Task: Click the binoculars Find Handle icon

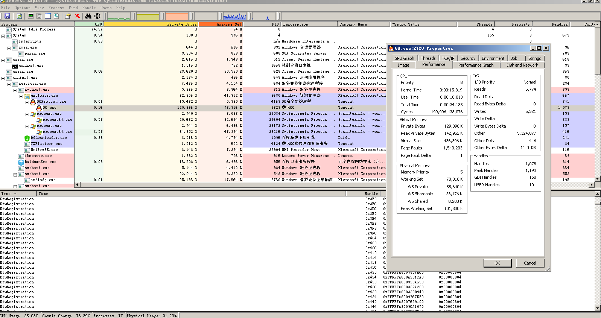Action: click(88, 16)
